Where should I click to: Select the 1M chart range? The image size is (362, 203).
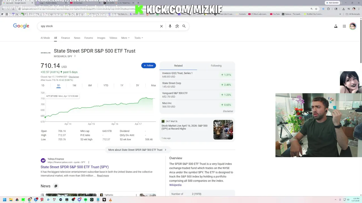pyautogui.click(x=74, y=85)
